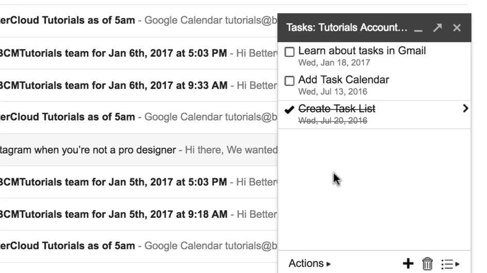This screenshot has width=487, height=273.
Task: Check the Add Task Calendar checkbox
Action: click(x=289, y=81)
